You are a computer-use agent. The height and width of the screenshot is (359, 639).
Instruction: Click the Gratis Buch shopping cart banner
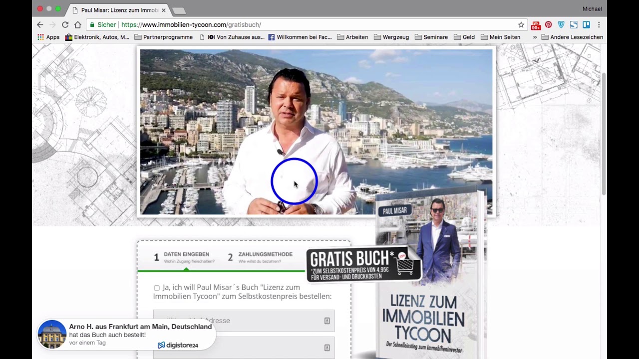coord(363,265)
